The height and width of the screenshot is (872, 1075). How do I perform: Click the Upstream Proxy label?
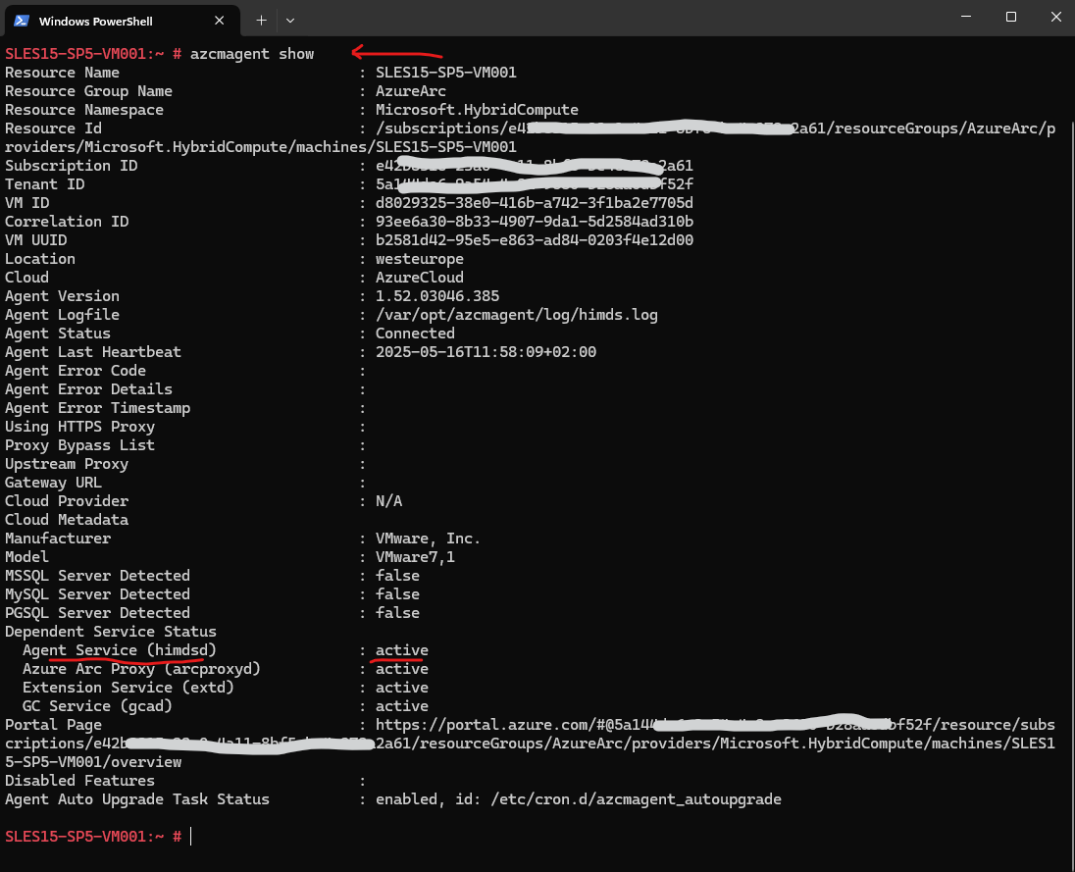coord(67,464)
